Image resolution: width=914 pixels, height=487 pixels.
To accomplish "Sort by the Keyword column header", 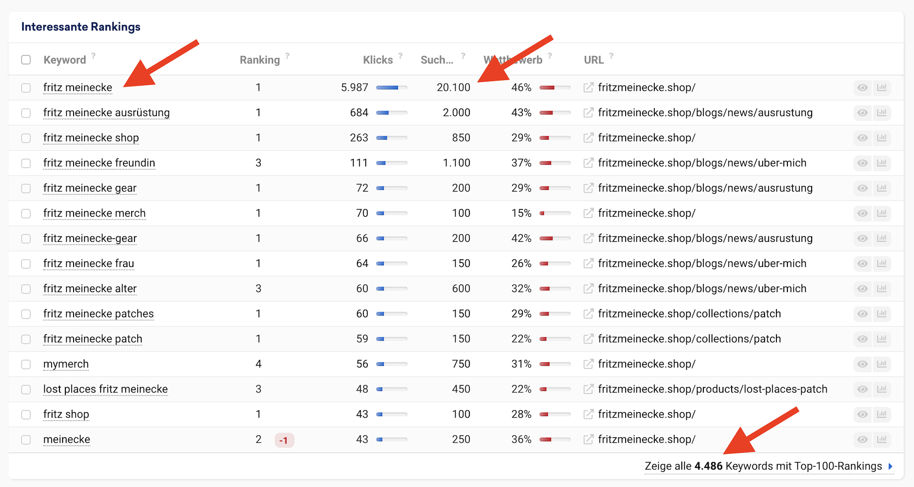I will tap(64, 60).
